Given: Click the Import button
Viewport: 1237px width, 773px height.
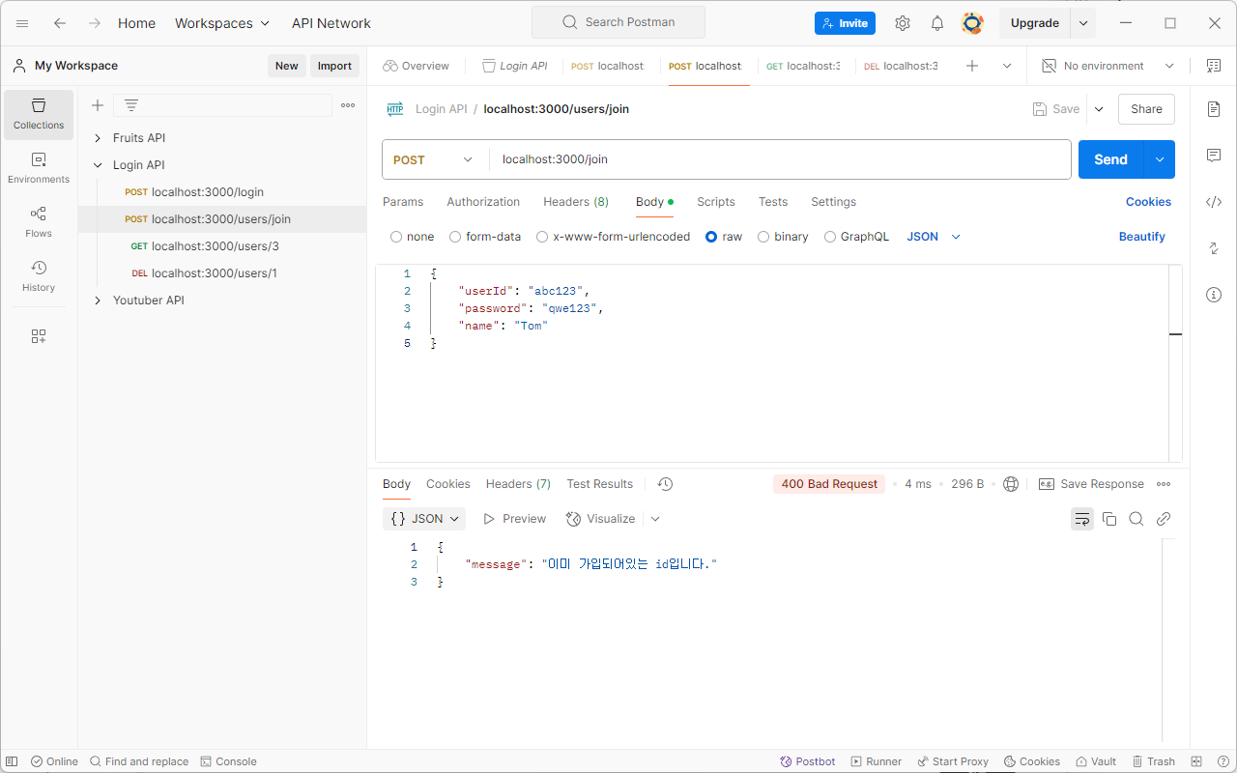Looking at the screenshot, I should pos(334,66).
